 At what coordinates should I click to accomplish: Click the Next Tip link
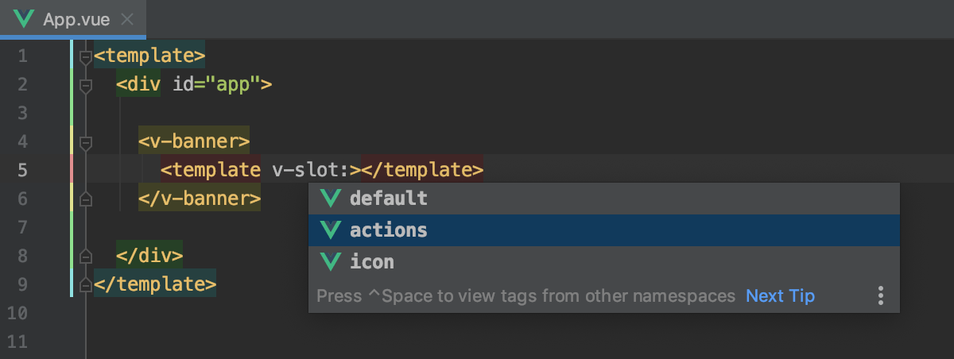coord(780,296)
